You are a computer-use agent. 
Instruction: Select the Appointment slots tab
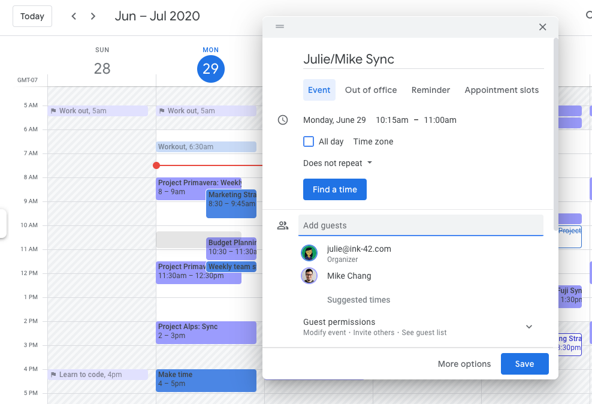[502, 90]
